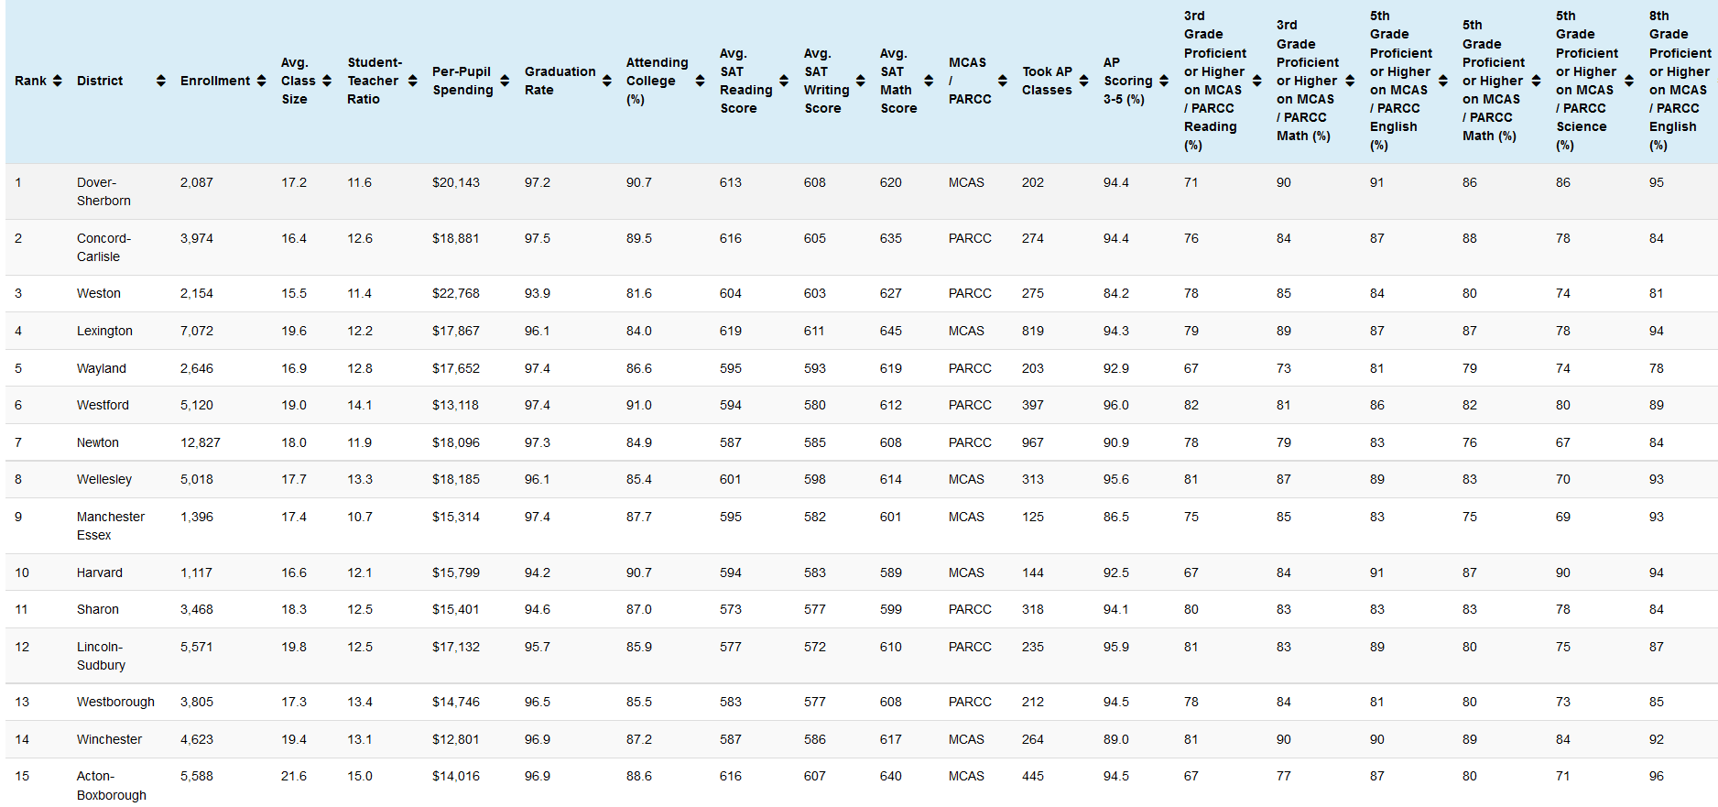Viewport: 1718px width, 807px height.
Task: Click Westford spending value $13,118
Action: pos(456,405)
